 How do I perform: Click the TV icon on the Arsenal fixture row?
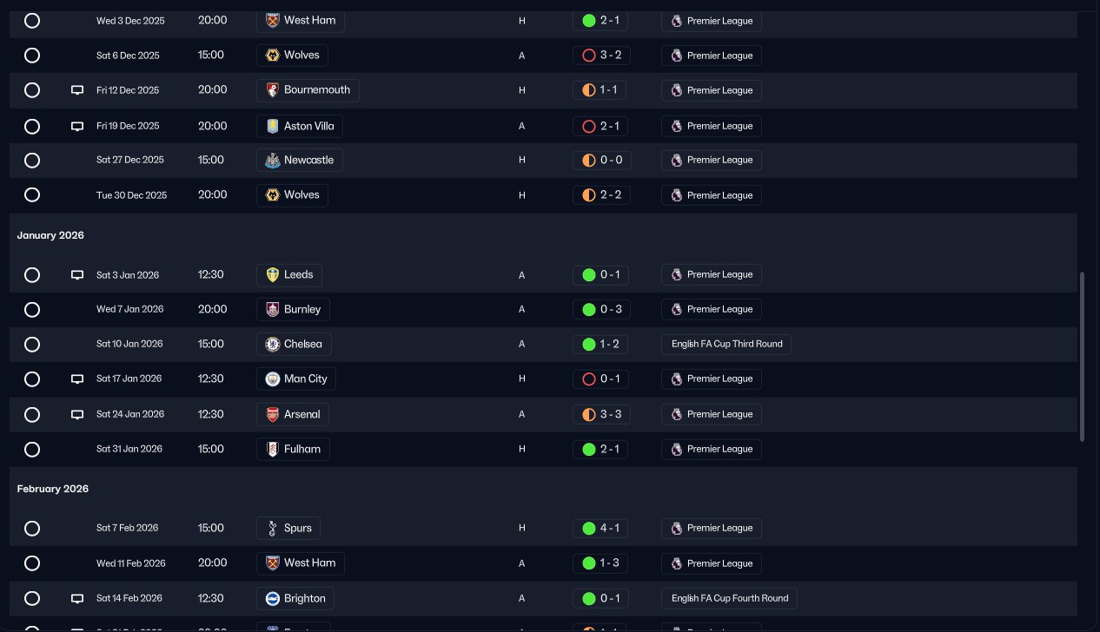coord(76,415)
